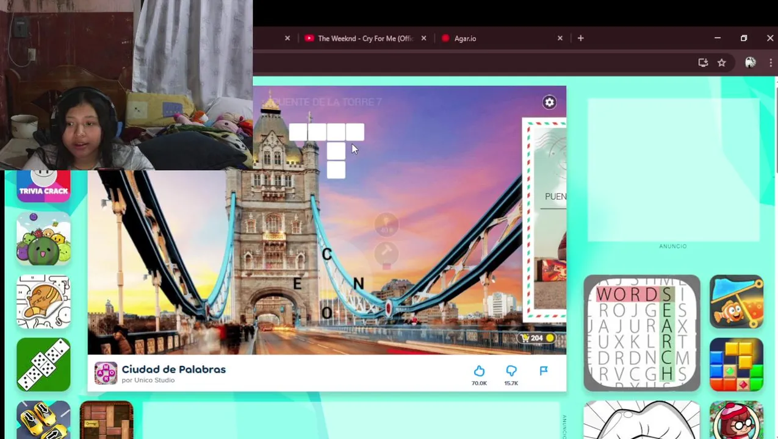Close the leftmost partially hidden tab
The image size is (778, 439).
tap(287, 38)
